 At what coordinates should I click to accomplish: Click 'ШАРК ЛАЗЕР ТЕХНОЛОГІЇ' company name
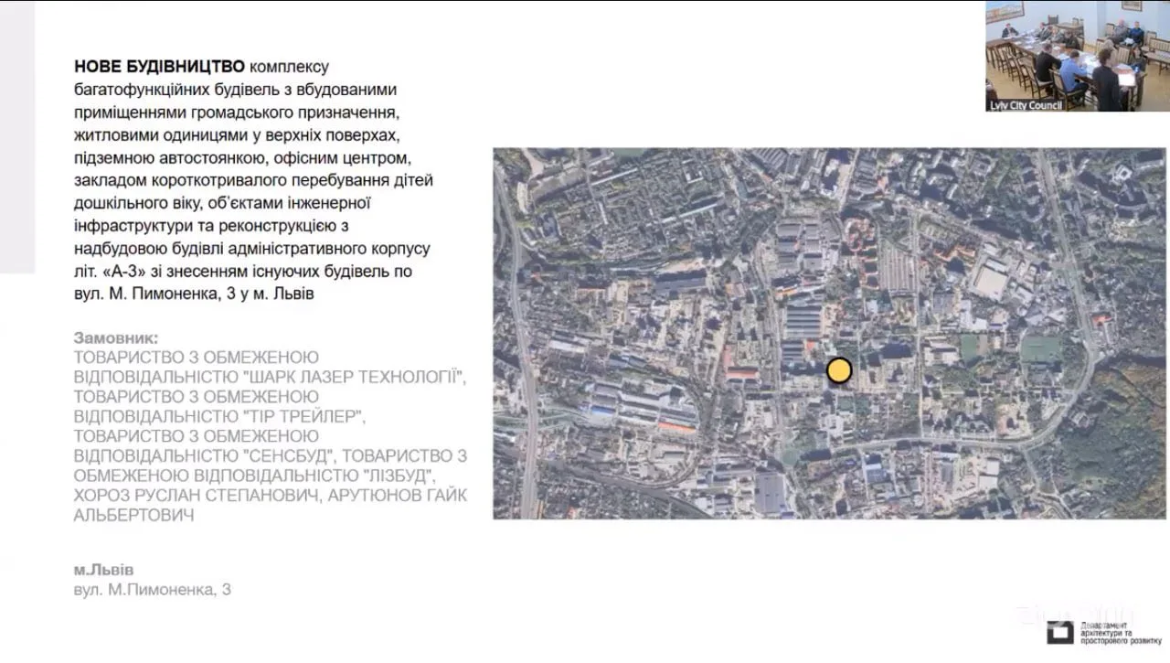tap(355, 377)
